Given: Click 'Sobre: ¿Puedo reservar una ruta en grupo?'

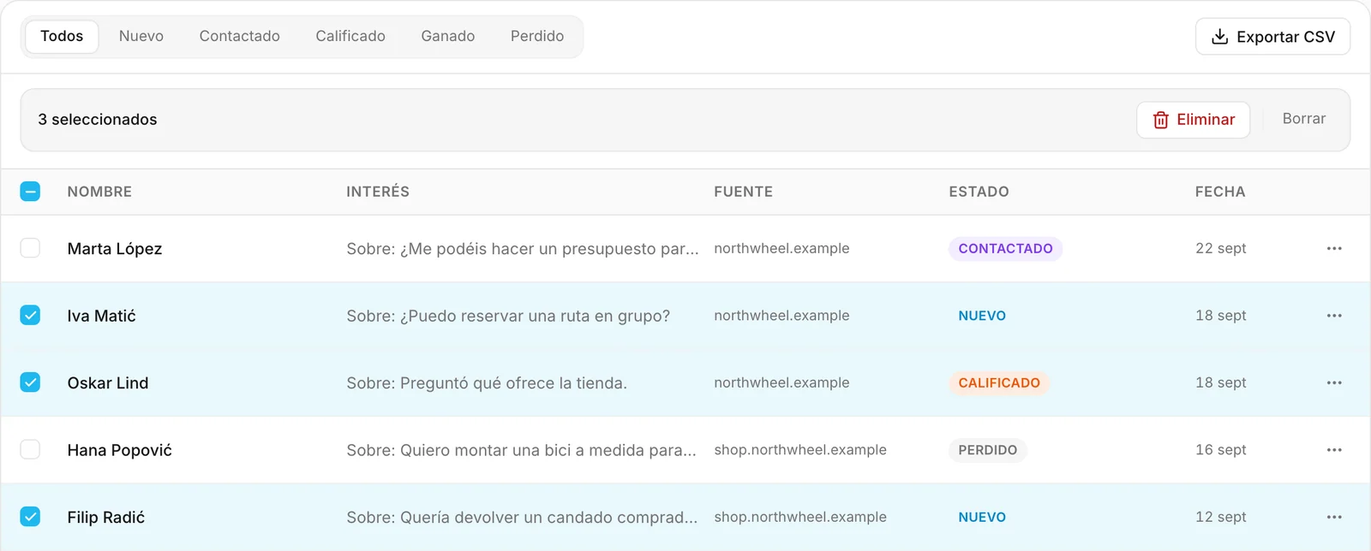Looking at the screenshot, I should tap(508, 316).
